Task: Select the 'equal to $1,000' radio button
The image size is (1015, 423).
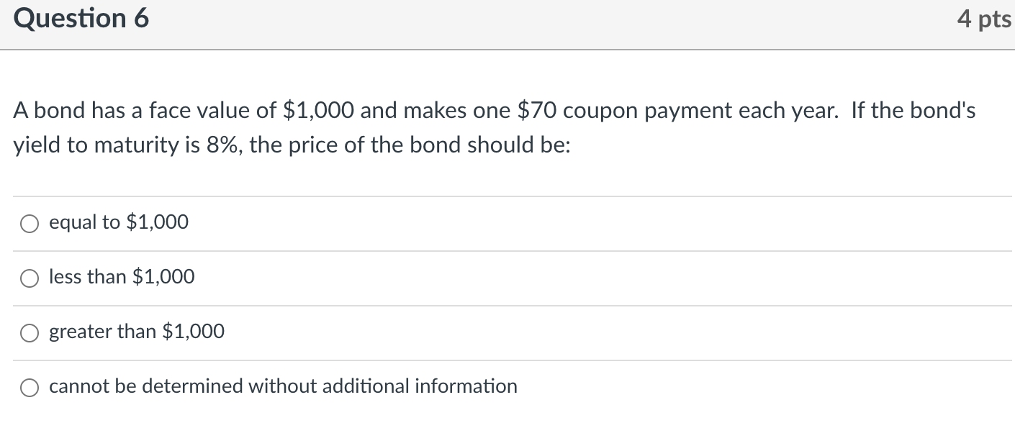Action: [29, 223]
